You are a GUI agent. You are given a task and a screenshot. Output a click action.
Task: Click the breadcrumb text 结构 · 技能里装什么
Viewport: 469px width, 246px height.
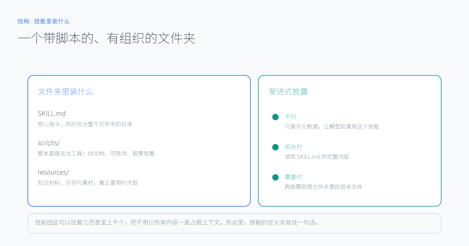(43, 21)
